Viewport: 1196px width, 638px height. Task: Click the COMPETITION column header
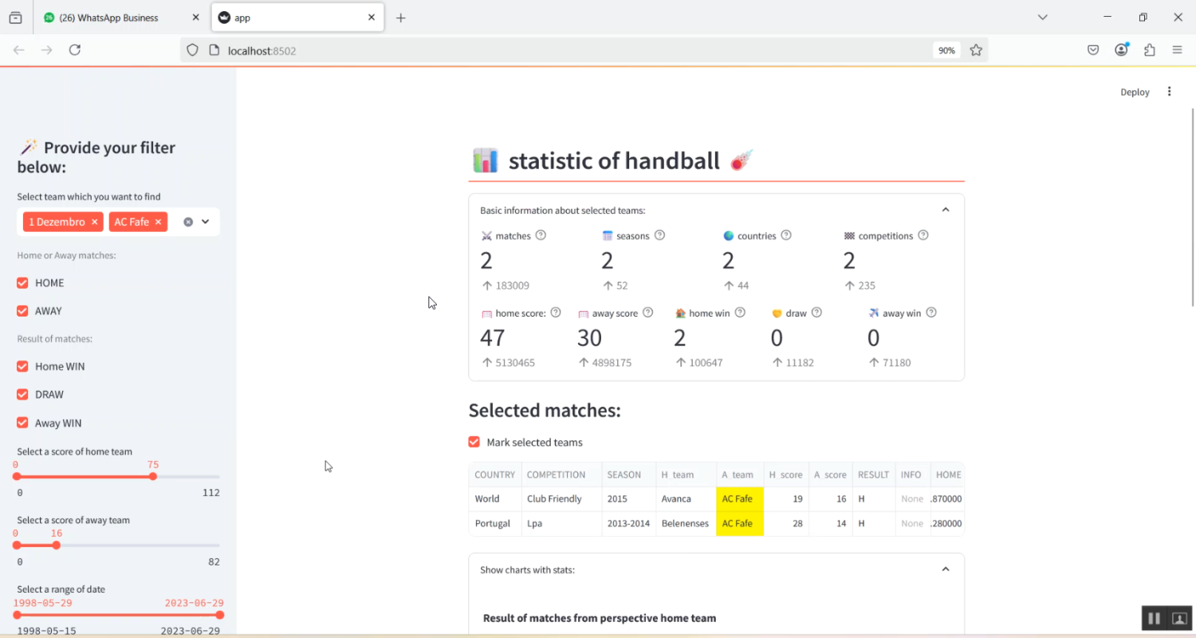click(x=556, y=475)
